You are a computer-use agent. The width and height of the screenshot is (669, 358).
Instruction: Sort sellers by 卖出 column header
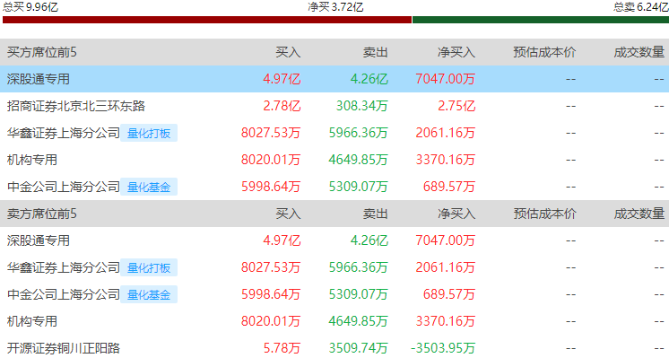pyautogui.click(x=376, y=214)
